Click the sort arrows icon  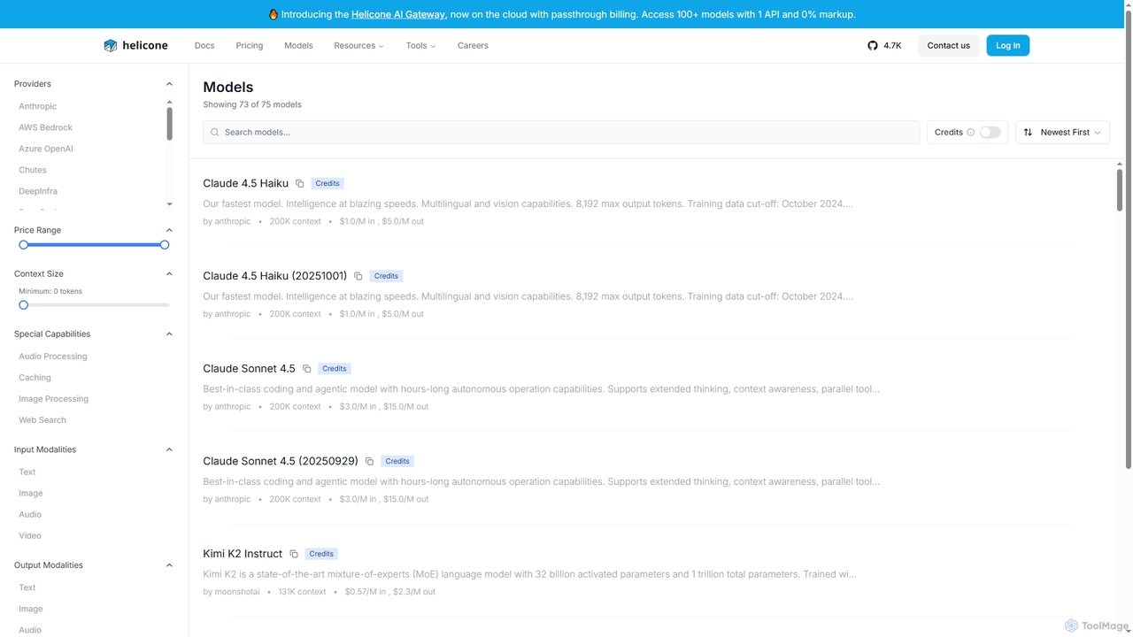click(x=1028, y=132)
